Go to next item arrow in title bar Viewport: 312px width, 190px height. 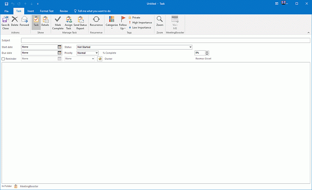pos(32,4)
